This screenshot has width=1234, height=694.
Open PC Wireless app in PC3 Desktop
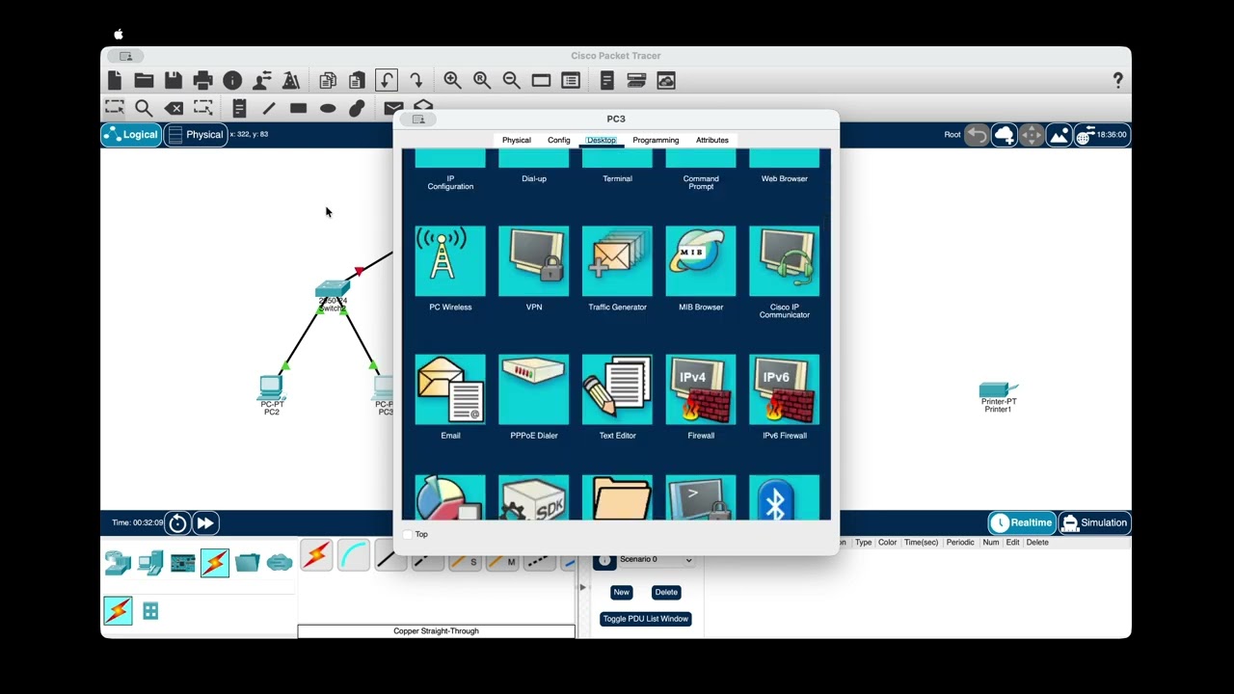coord(450,261)
